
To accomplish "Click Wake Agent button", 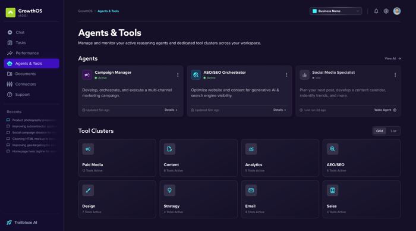I will coord(385,110).
